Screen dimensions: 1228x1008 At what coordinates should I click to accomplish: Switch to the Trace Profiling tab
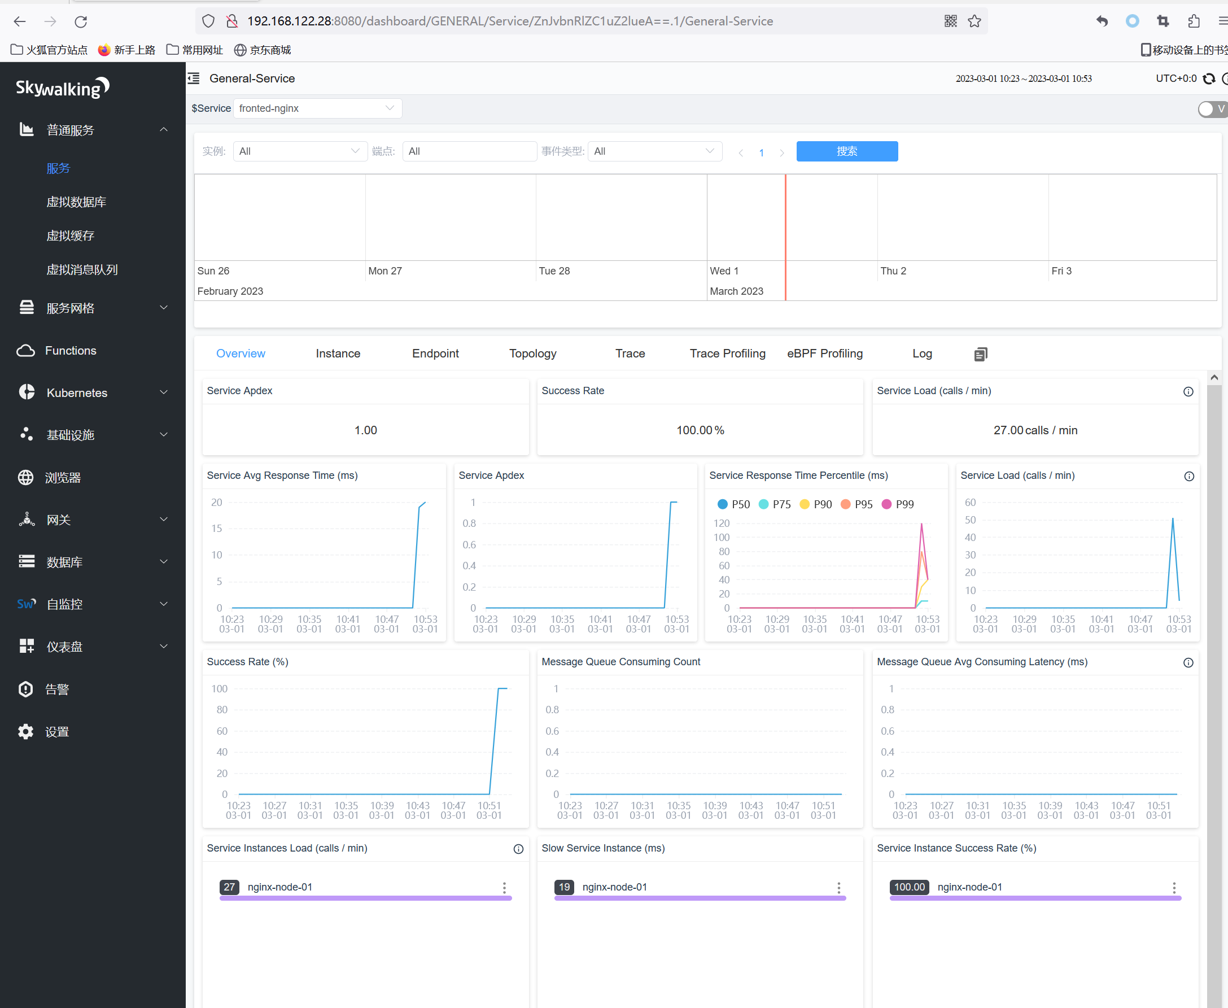(727, 354)
